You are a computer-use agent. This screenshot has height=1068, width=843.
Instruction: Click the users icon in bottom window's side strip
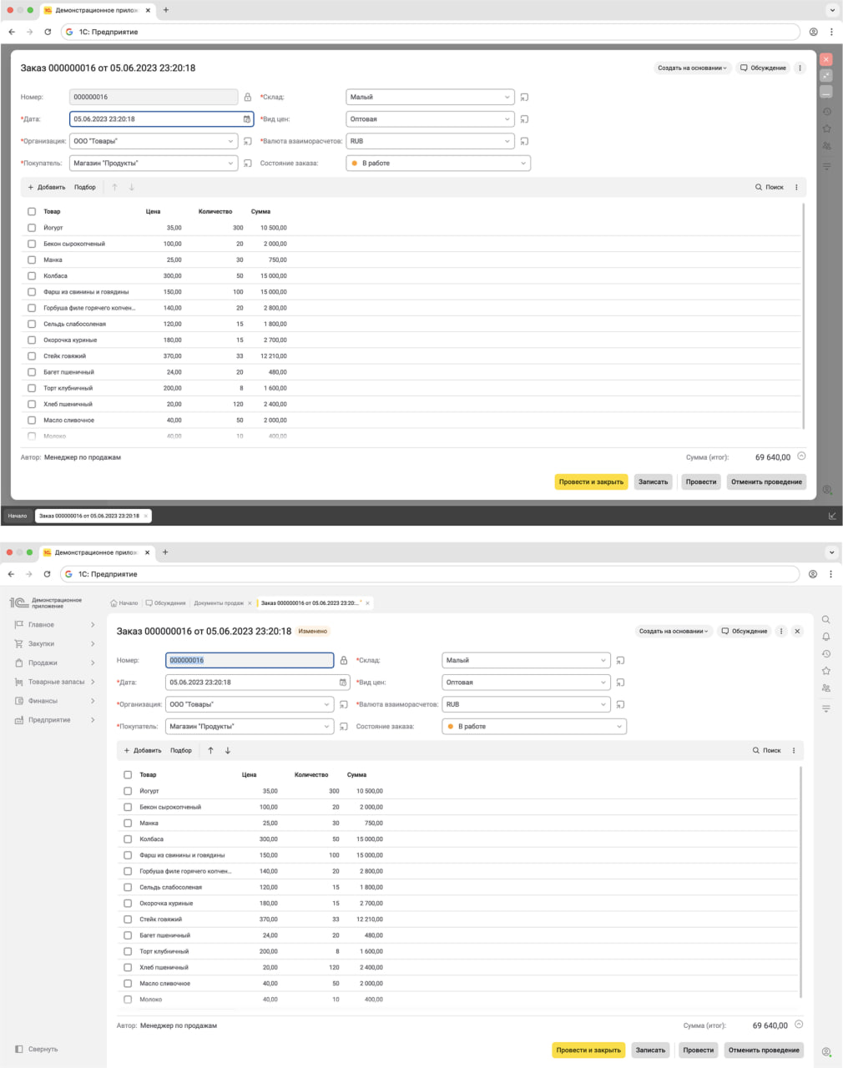825,688
